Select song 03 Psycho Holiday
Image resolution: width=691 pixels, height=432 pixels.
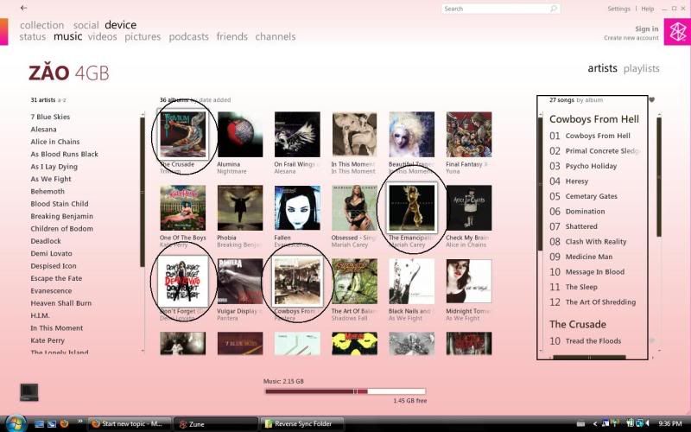point(583,166)
